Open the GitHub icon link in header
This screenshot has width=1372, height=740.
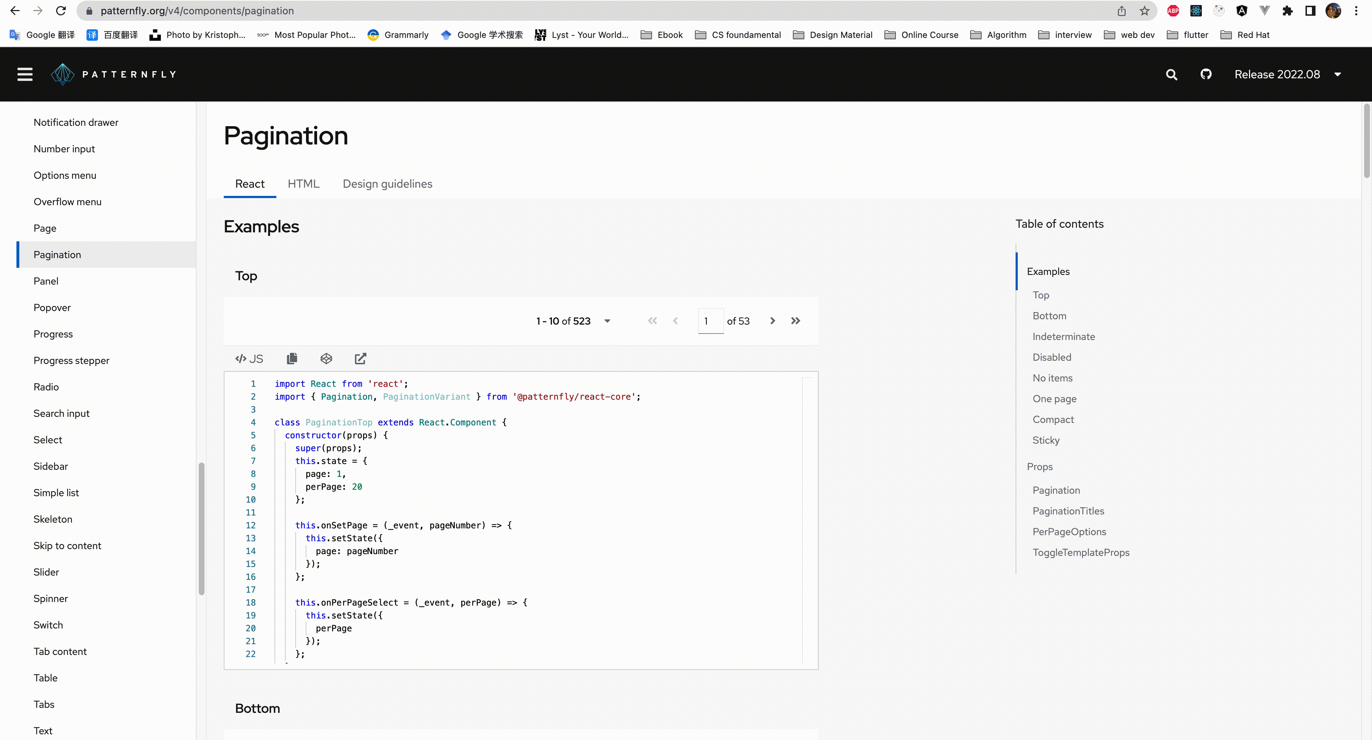coord(1206,74)
